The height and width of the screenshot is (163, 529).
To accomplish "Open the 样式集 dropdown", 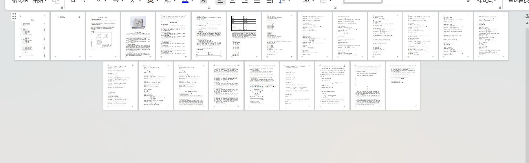I will pos(486,1).
